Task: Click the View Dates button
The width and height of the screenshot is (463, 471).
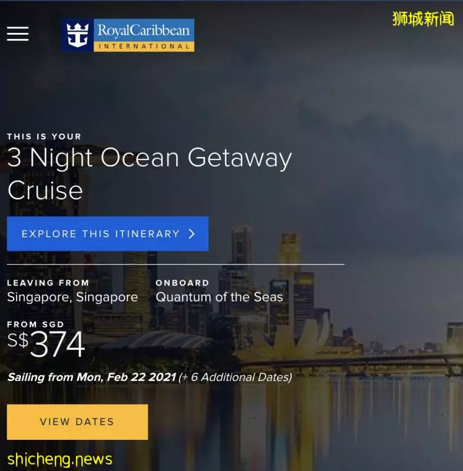Action: pos(77,422)
